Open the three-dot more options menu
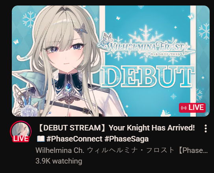214x173 pixels. [206, 128]
